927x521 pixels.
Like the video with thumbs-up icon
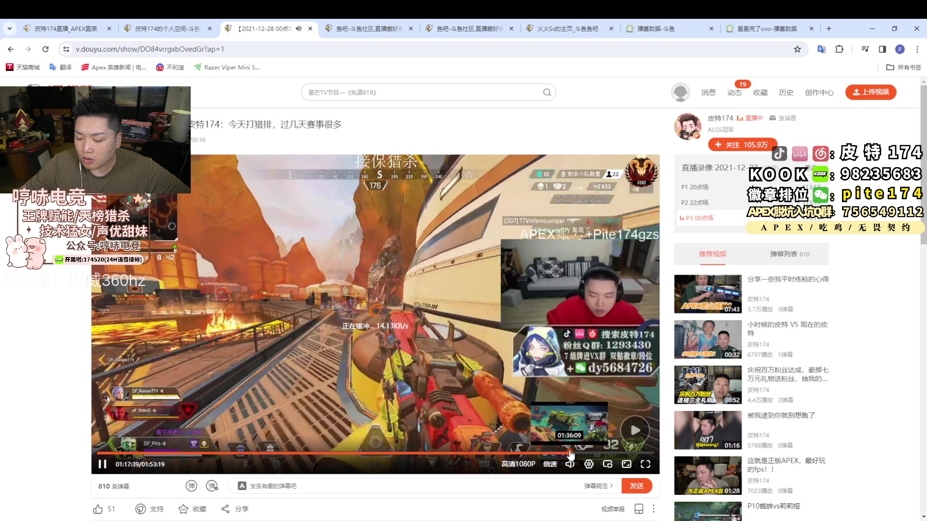point(98,509)
